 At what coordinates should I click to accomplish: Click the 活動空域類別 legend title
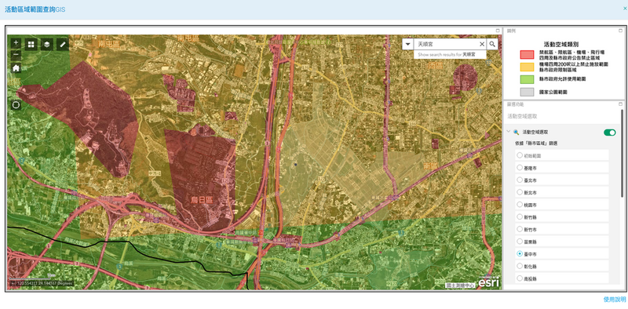560,44
